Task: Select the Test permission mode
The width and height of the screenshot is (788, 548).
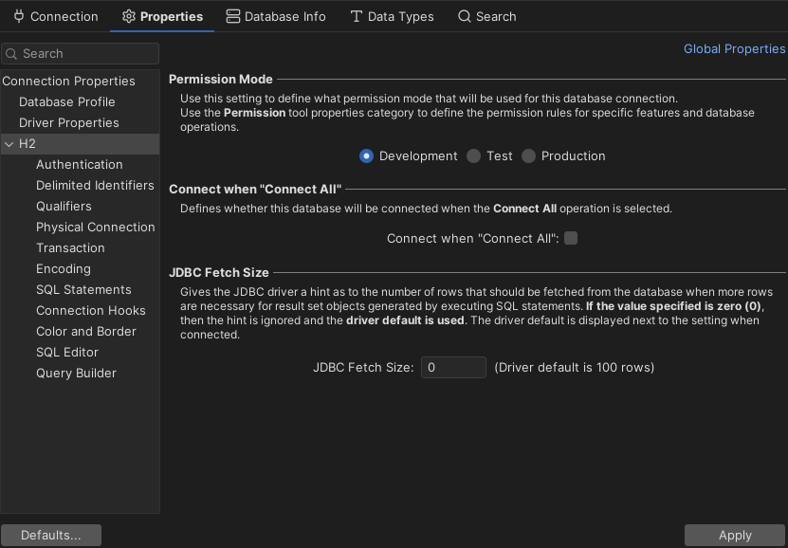Action: coord(473,155)
